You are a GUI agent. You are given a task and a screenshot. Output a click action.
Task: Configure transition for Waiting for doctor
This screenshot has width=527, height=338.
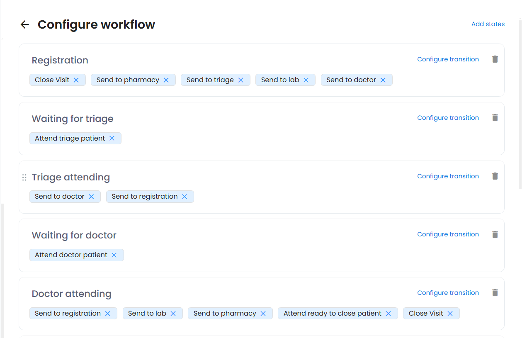pyautogui.click(x=448, y=234)
